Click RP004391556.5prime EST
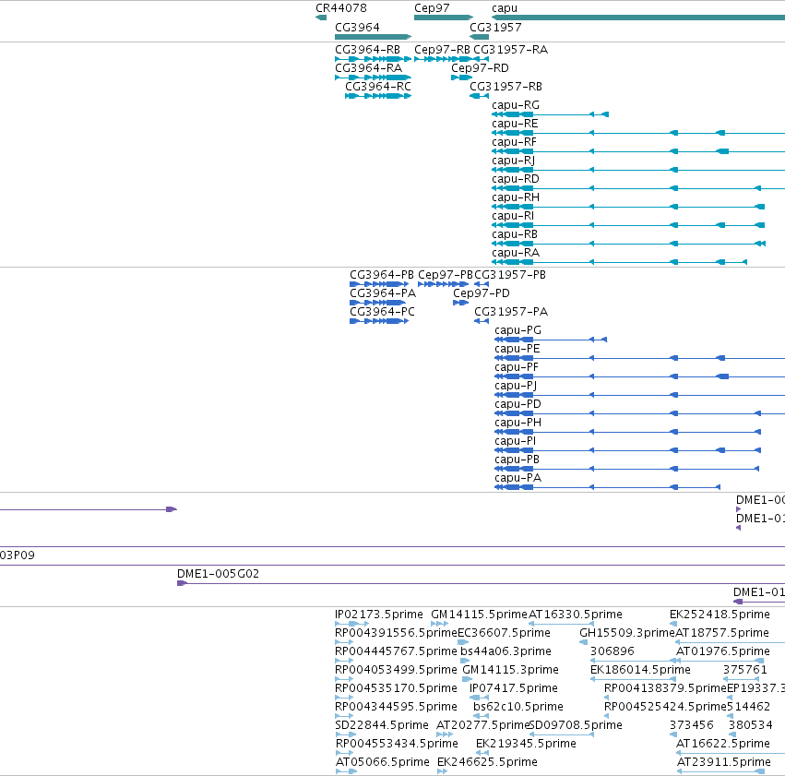785x776 pixels. coord(344,642)
